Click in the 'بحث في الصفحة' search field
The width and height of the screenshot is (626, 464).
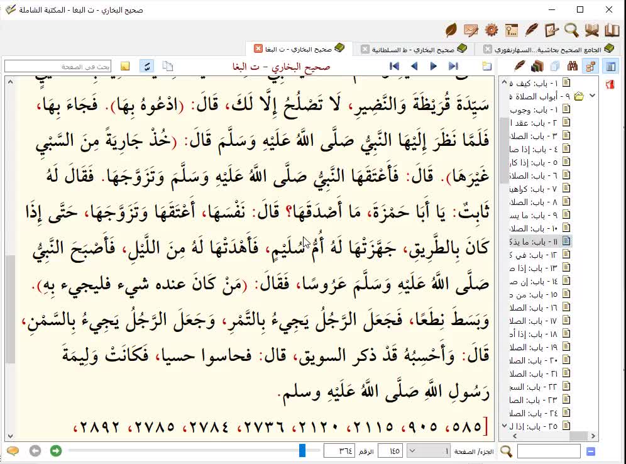coord(58,66)
